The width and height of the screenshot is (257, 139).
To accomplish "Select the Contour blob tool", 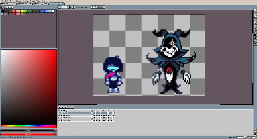I will (x=255, y=38).
